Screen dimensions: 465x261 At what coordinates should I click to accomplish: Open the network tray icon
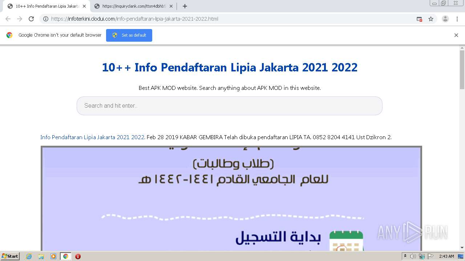coord(422,256)
